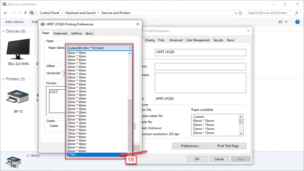Image resolution: width=304 pixels, height=171 pixels.
Task: Click Devices and Printers breadcrumb segment
Action: 116,13
